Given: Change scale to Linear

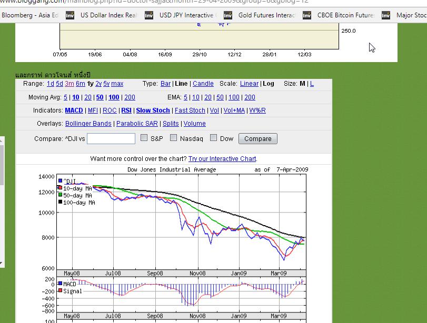Looking at the screenshot, I should [x=249, y=84].
